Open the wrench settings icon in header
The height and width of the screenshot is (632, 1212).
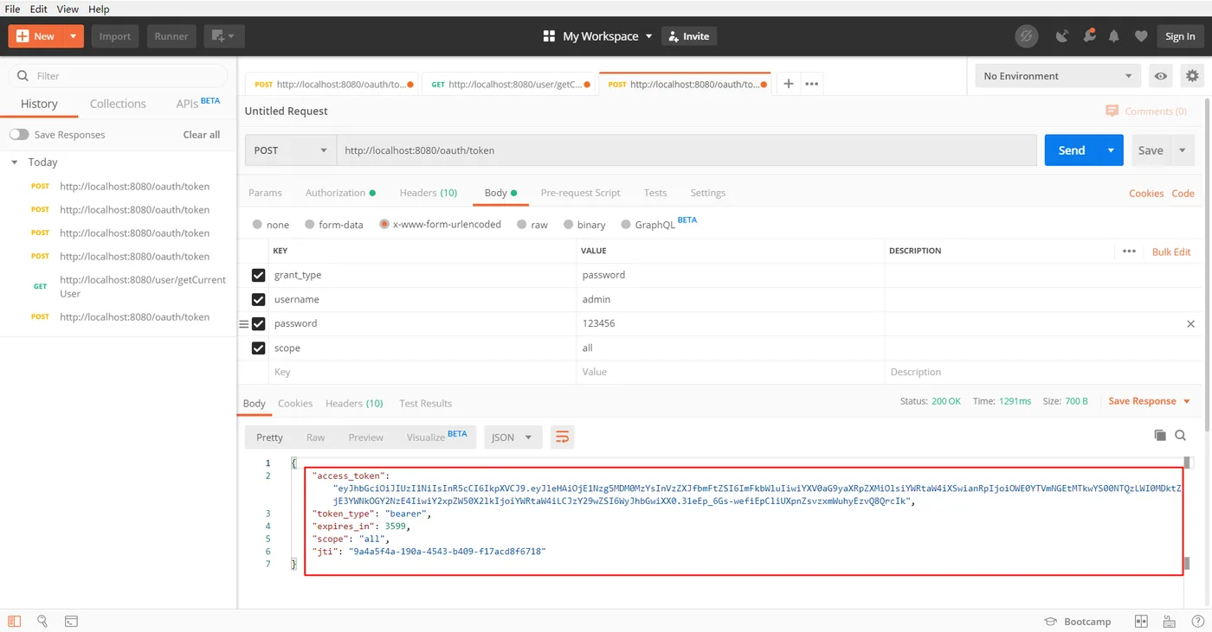coord(1089,36)
